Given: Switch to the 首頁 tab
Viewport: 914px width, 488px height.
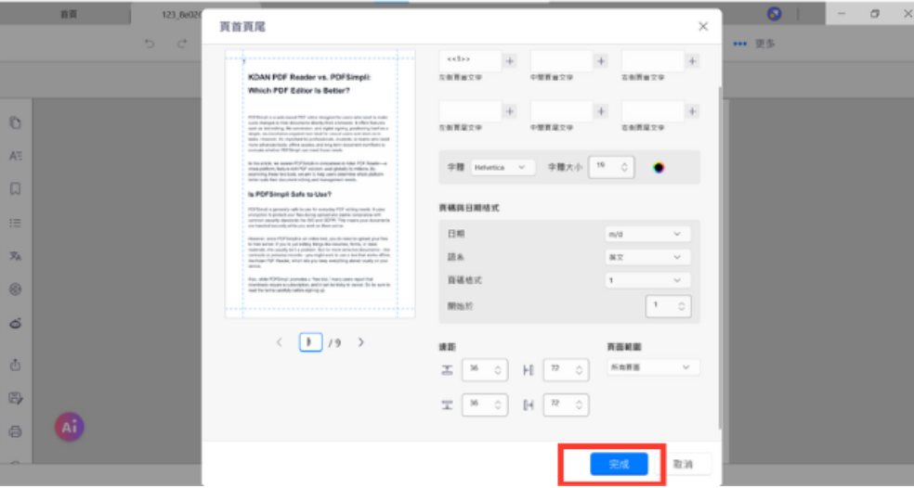Looking at the screenshot, I should tap(69, 15).
